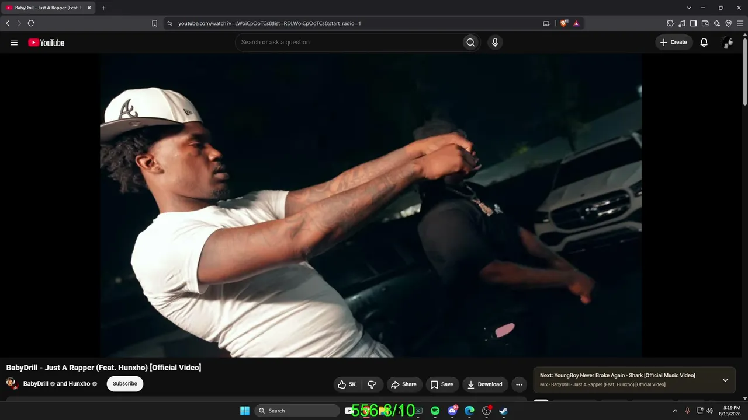Image resolution: width=748 pixels, height=420 pixels.
Task: Like the video with 5K likes
Action: pyautogui.click(x=347, y=384)
